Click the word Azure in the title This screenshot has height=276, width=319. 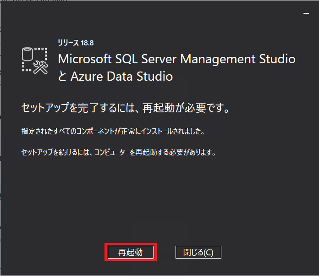click(x=87, y=76)
